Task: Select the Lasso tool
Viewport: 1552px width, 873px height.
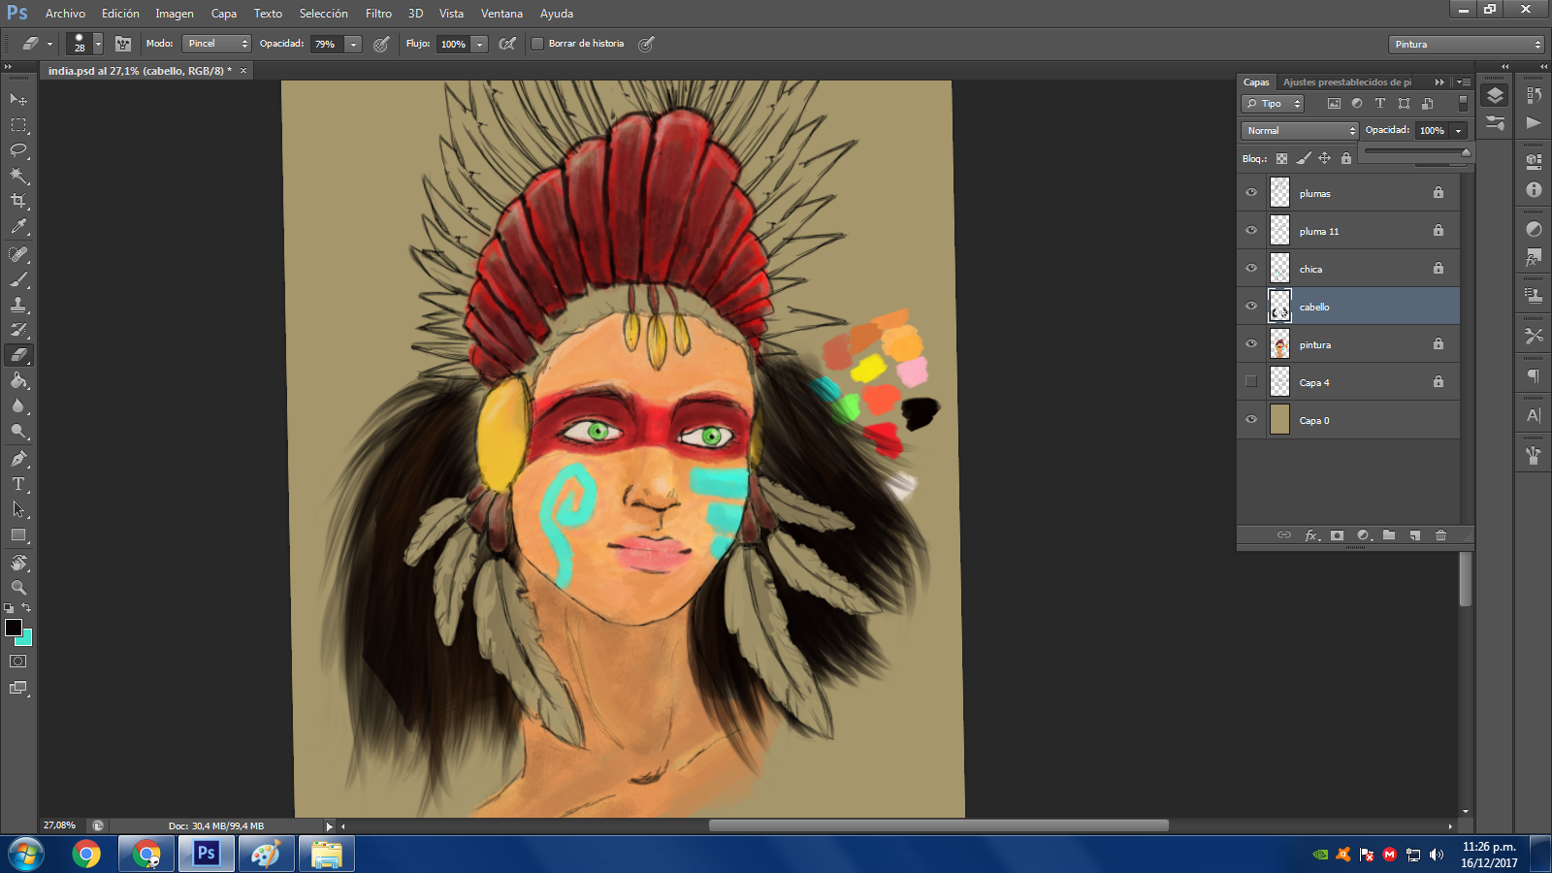Action: [18, 150]
